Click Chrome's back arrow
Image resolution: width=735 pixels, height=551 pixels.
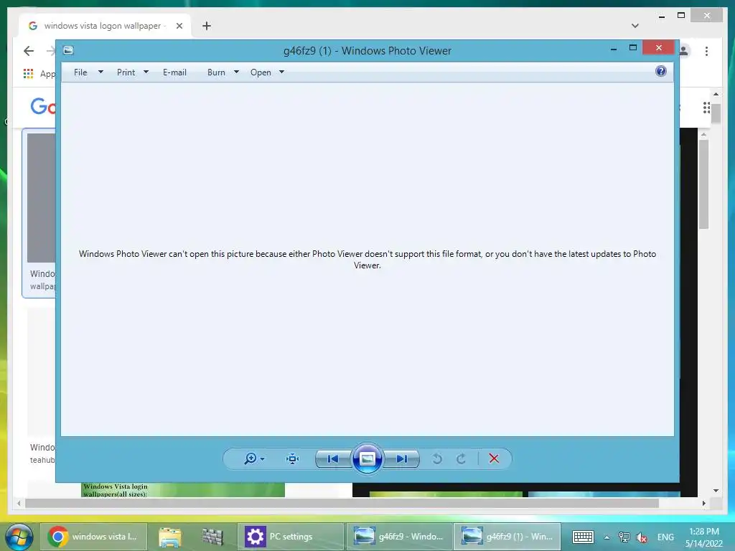click(29, 51)
